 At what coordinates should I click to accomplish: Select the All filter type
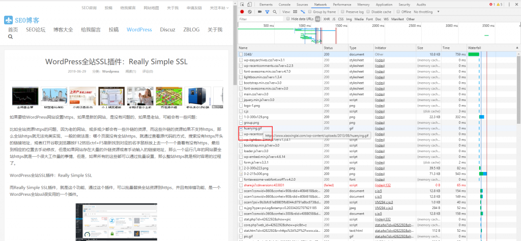[318, 19]
